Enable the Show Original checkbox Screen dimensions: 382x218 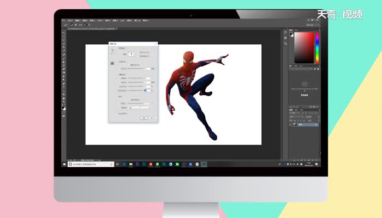pos(139,56)
